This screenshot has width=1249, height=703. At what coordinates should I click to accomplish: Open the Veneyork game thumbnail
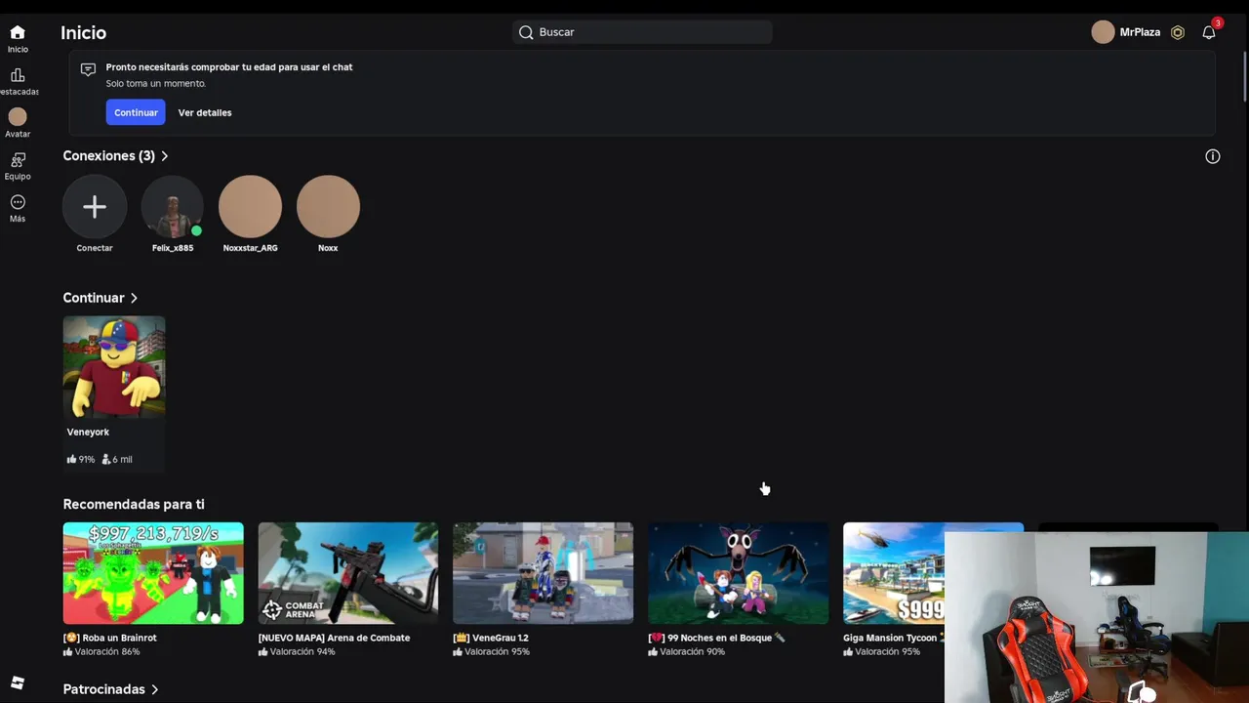(114, 367)
